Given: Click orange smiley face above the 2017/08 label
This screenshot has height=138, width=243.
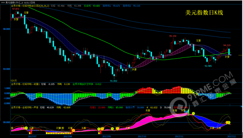Looking at the screenshot, I should 74,130.
